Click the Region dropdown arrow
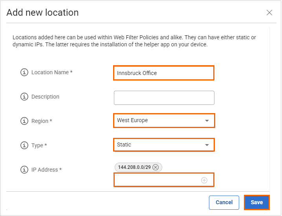The image size is (282, 216). coord(207,121)
